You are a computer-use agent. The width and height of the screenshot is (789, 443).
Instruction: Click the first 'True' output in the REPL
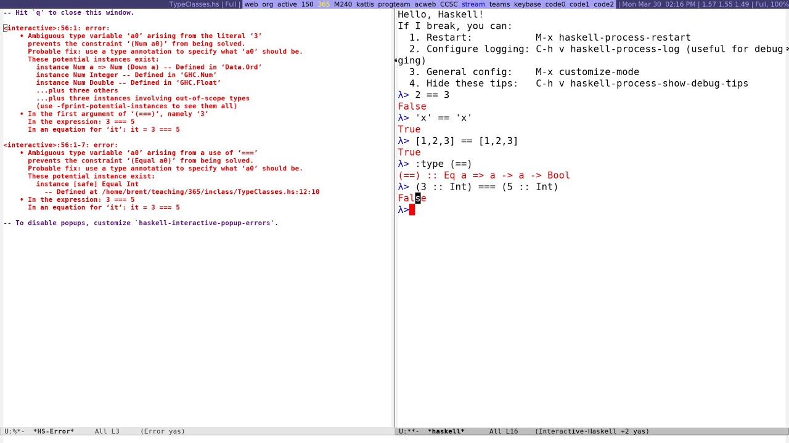[x=409, y=129]
